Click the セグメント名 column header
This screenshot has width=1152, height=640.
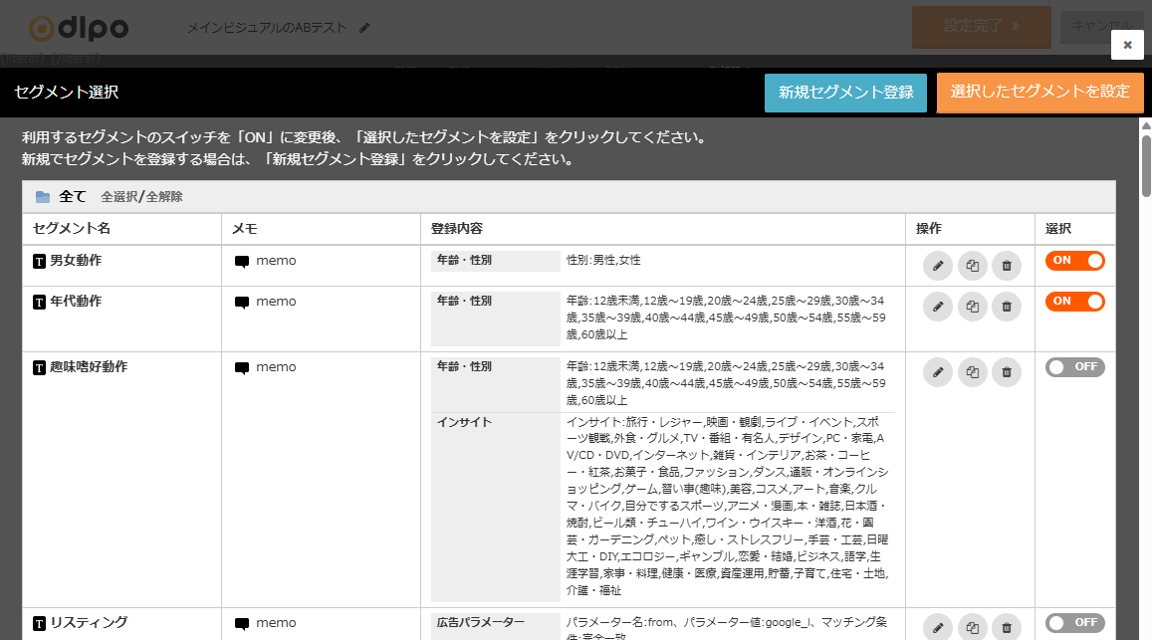pyautogui.click(x=72, y=229)
